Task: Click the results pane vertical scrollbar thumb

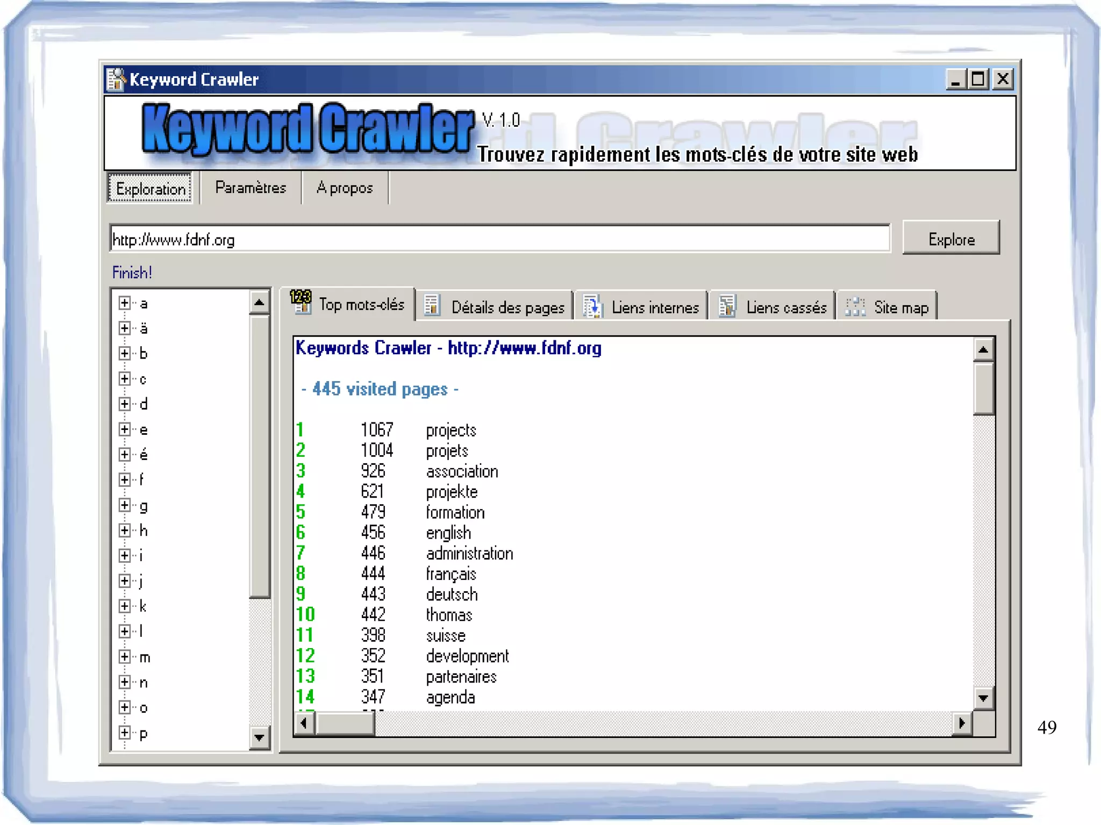Action: (x=983, y=389)
